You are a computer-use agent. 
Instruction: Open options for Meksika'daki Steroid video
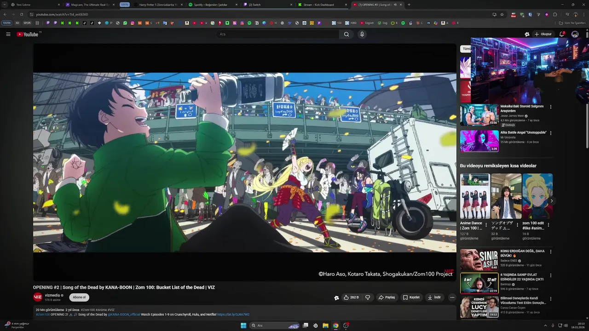[550, 107]
